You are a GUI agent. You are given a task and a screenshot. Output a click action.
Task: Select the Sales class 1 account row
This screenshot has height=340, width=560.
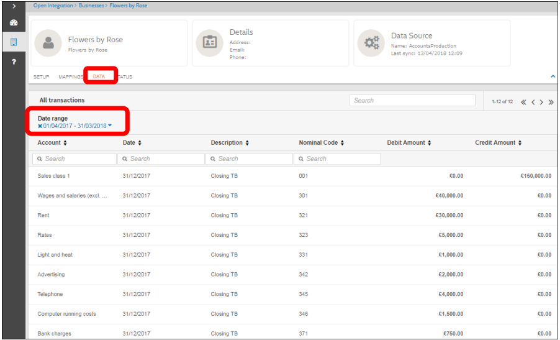[x=293, y=176]
